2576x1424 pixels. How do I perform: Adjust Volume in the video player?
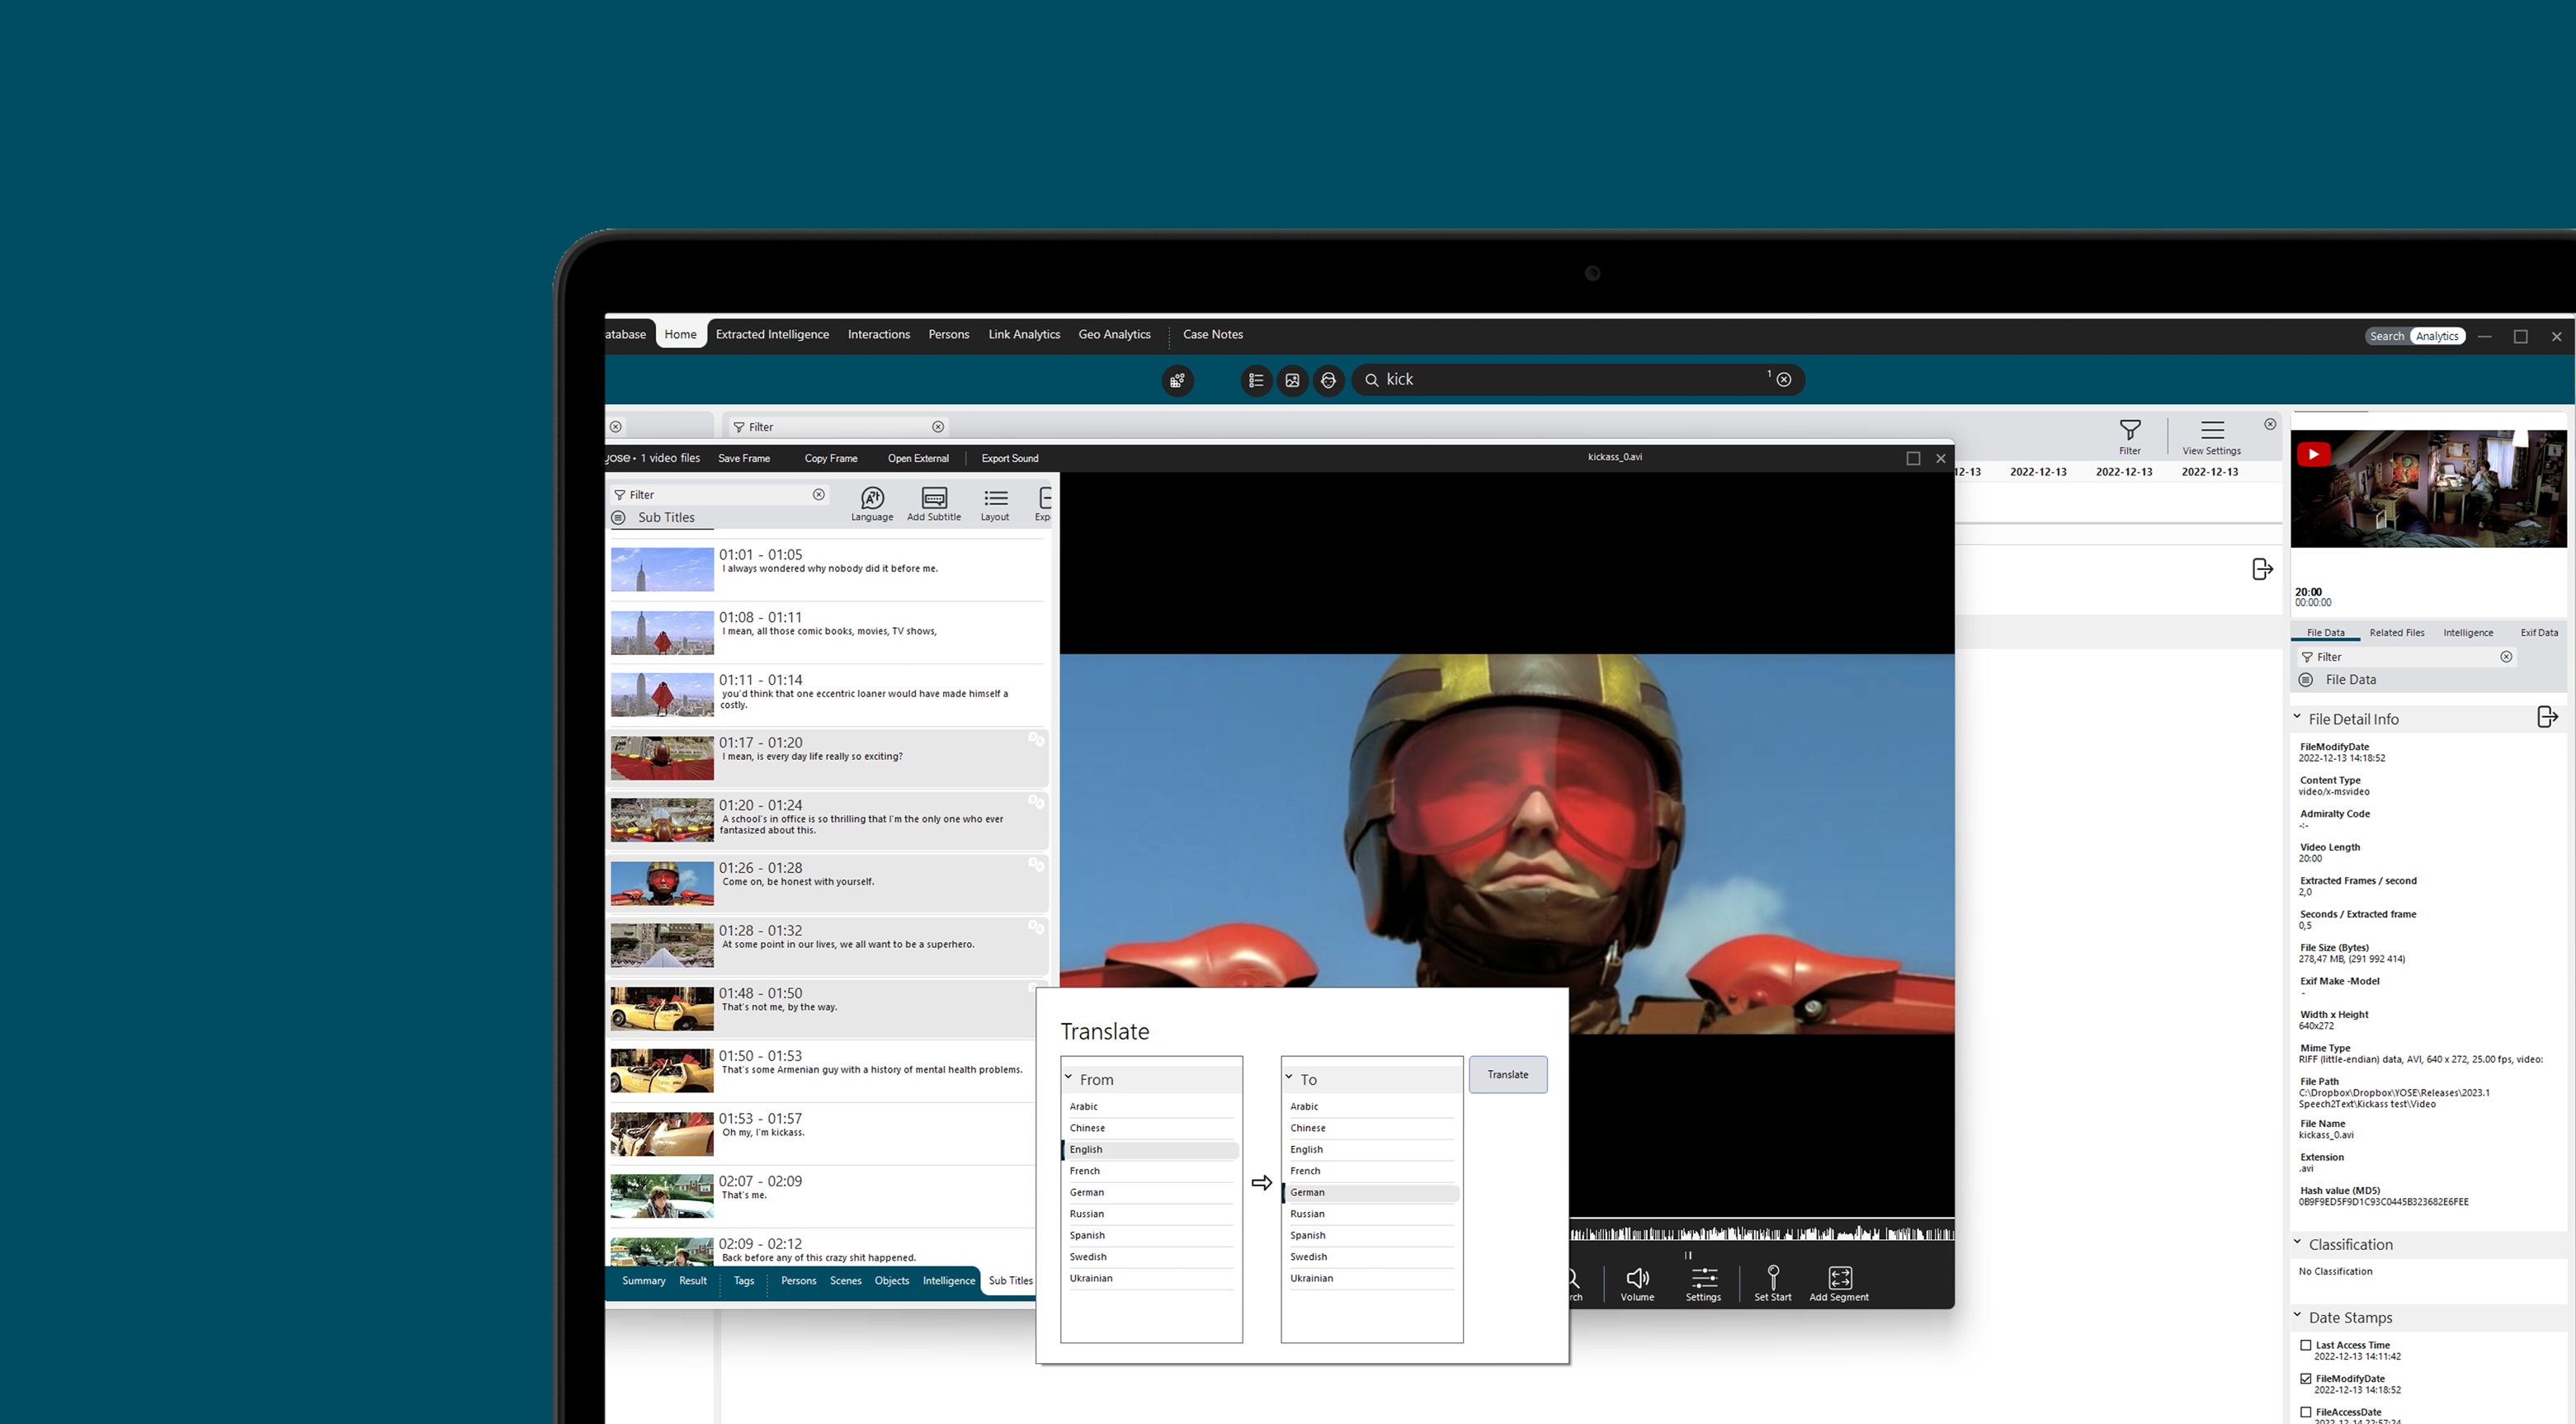(x=1637, y=1284)
